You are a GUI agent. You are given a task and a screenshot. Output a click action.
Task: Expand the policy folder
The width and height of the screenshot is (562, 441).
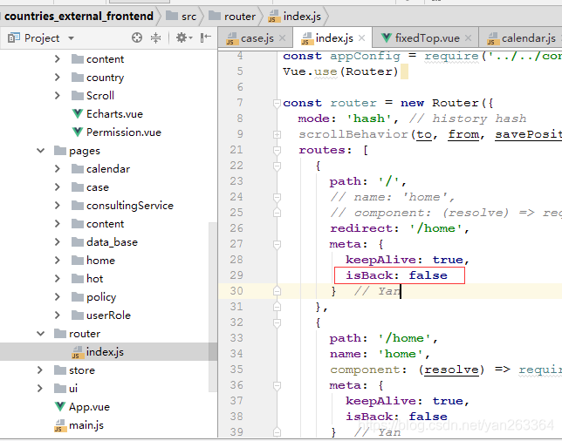tap(58, 296)
